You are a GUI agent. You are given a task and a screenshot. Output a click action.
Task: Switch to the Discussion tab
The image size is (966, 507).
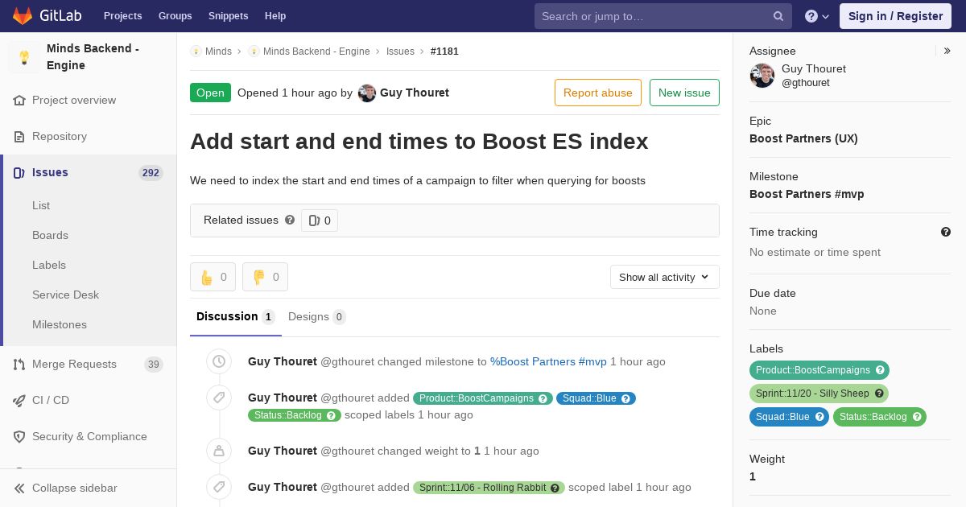pos(236,317)
